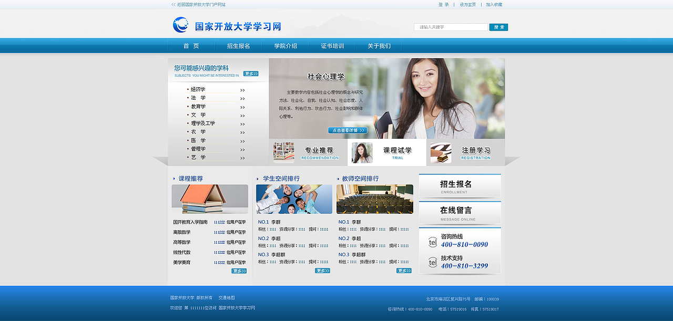Expand the 艺学 subject arrows

coord(242,158)
